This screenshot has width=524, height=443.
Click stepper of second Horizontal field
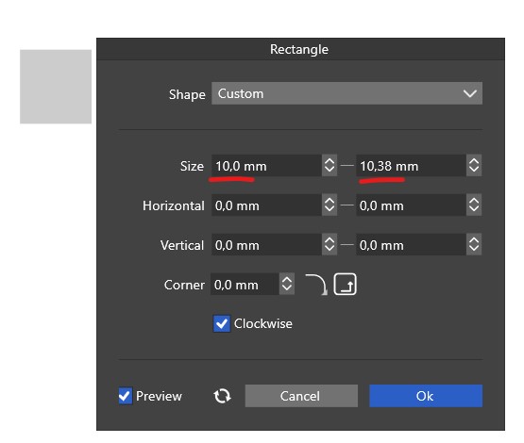tap(474, 205)
